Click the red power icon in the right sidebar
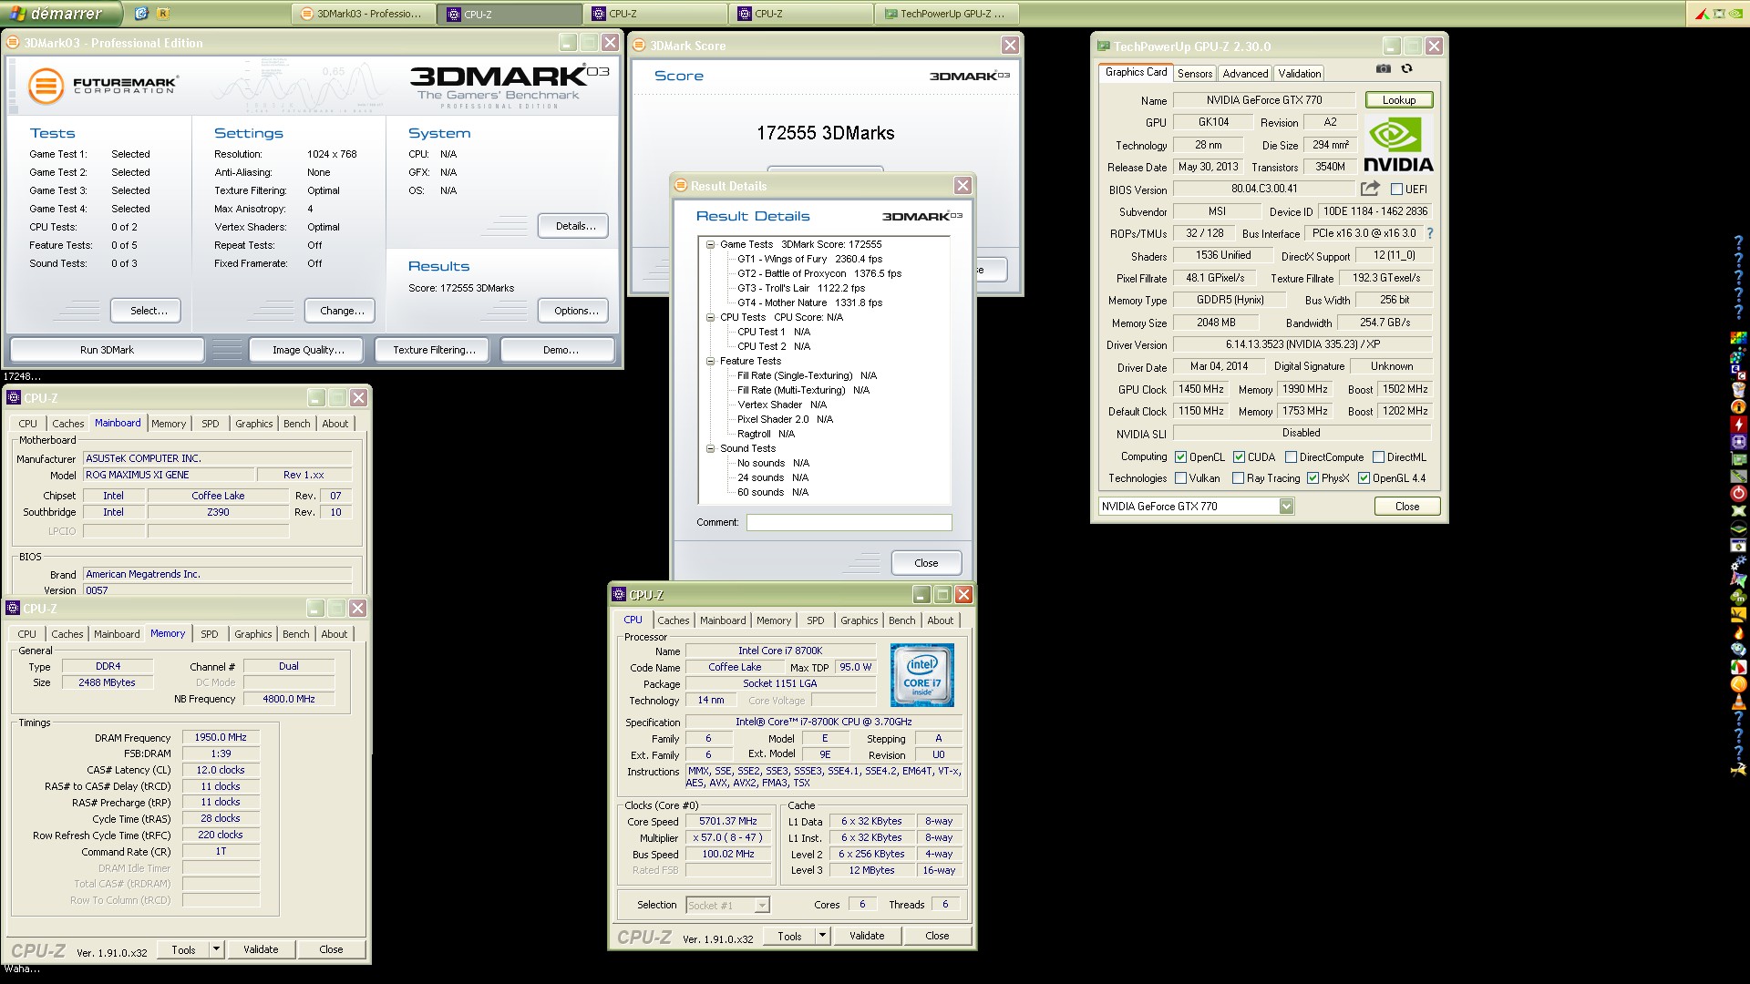This screenshot has width=1750, height=984. 1738,494
